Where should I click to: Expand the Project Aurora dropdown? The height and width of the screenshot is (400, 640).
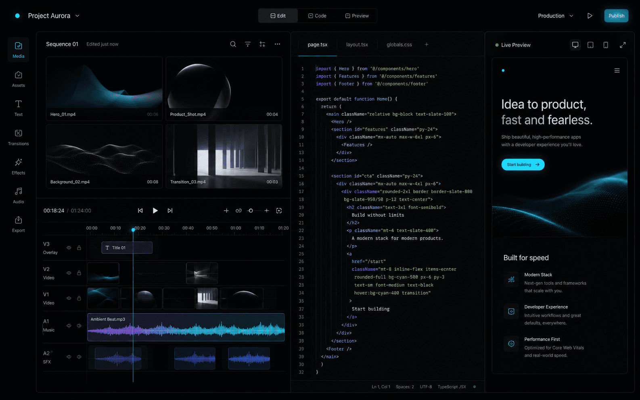77,16
